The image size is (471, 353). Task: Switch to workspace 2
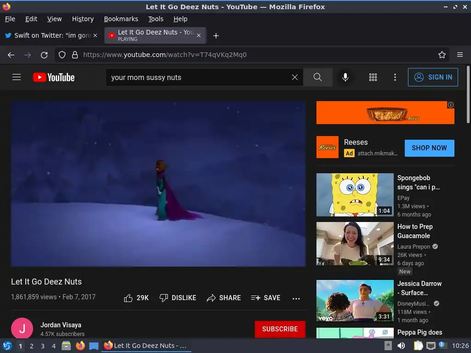pyautogui.click(x=32, y=346)
